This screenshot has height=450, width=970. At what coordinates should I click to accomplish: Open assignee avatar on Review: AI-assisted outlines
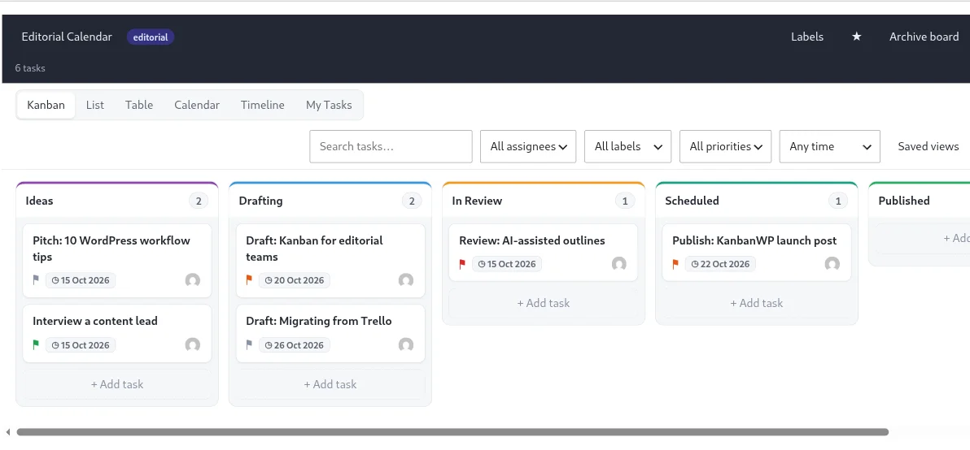(619, 264)
